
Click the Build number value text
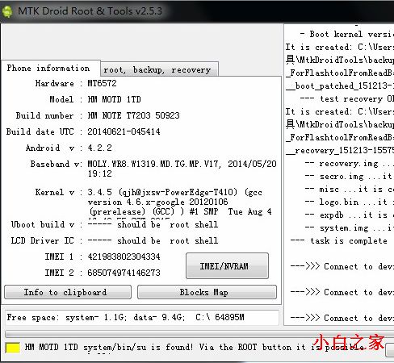click(x=133, y=115)
